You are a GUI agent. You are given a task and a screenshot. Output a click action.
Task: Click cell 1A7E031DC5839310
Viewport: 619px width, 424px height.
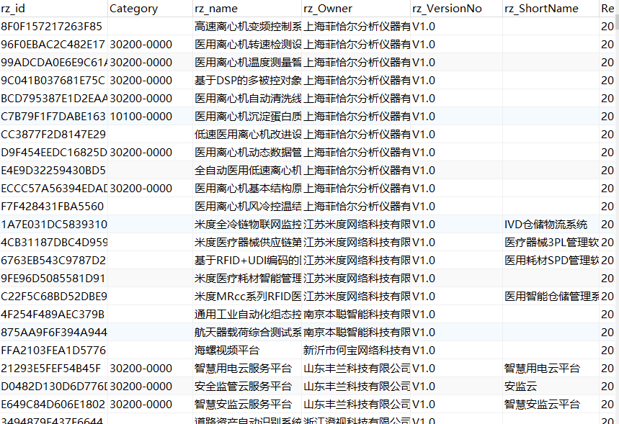click(x=53, y=225)
